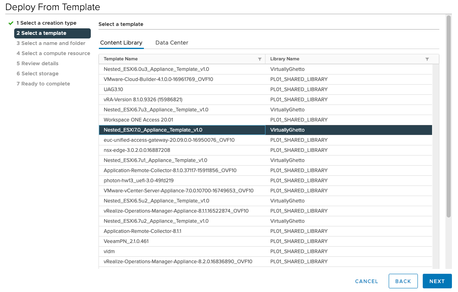Choose the VMware-Cloud-Builder-4.1.0.0 template
Viewport: 458px width, 292px height.
click(x=158, y=79)
